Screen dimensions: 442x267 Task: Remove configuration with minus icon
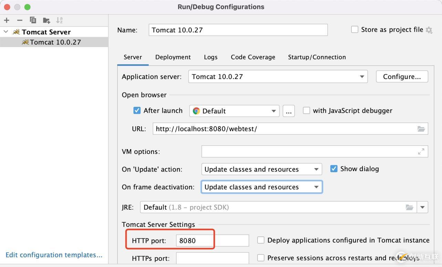pyautogui.click(x=20, y=20)
